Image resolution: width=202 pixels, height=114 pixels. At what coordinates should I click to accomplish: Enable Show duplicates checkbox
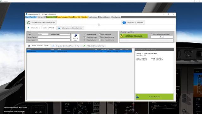[100, 34]
